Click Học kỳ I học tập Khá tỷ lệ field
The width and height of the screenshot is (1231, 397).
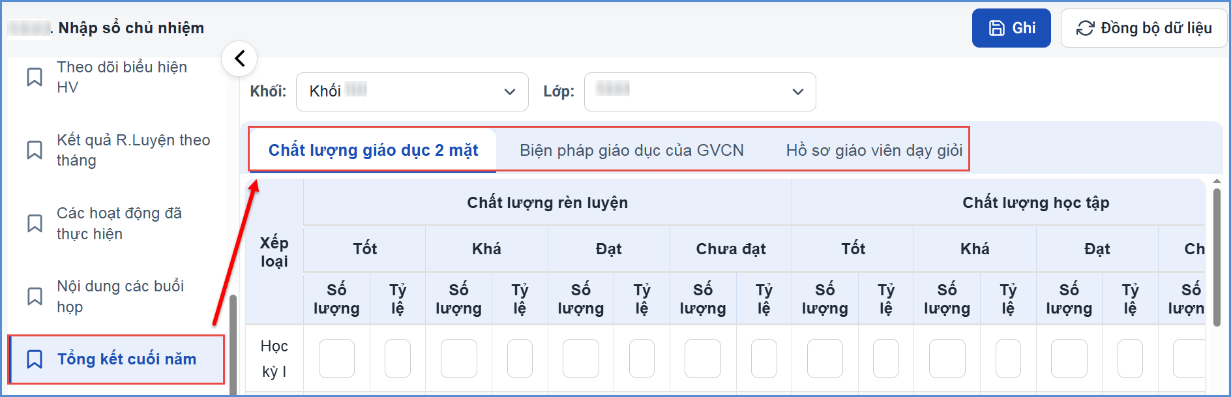(x=1008, y=359)
